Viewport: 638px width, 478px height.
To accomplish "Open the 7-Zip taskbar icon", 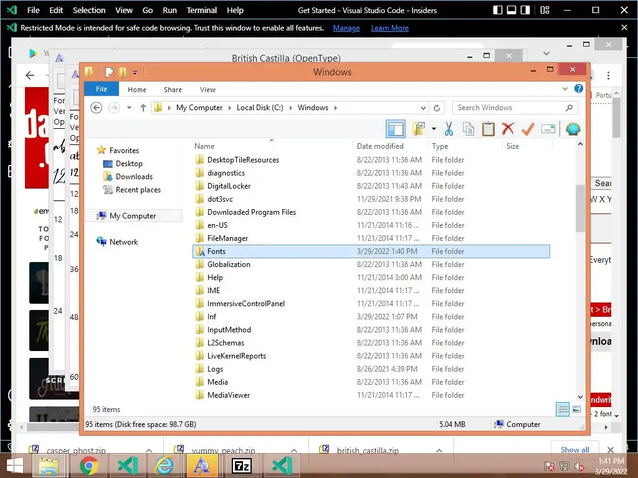I will [242, 466].
